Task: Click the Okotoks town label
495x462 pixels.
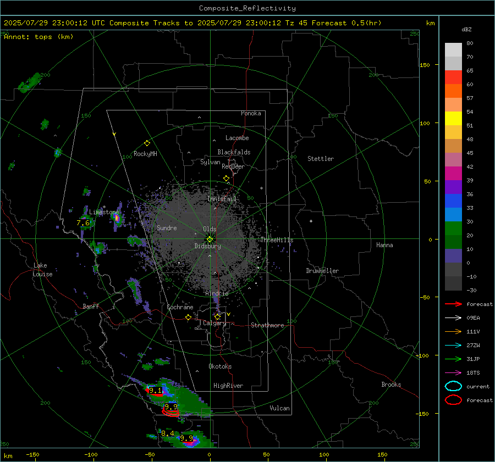Action: point(220,366)
